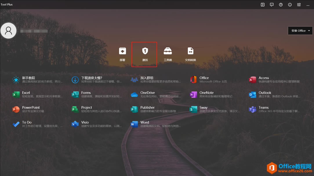Image resolution: width=314 pixels, height=176 pixels.
Task: Open the About info icon
Action: coord(290,5)
